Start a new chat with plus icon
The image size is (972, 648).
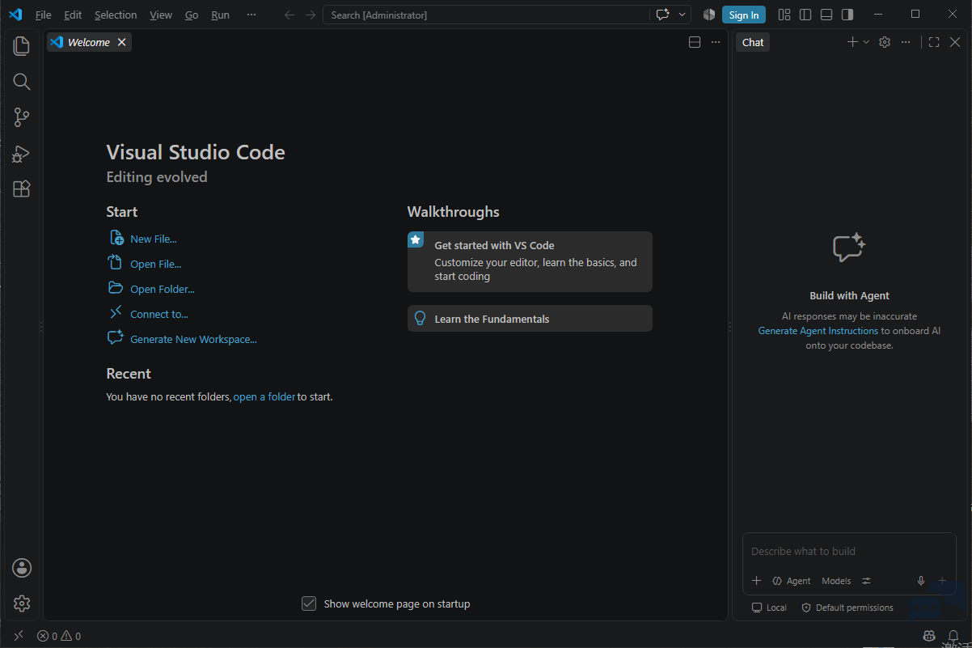pyautogui.click(x=852, y=42)
